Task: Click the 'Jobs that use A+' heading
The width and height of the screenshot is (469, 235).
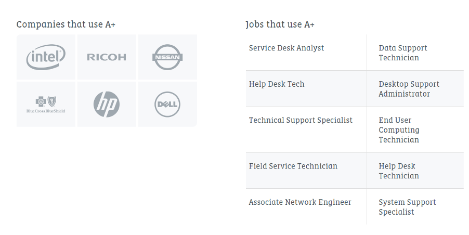Action: coord(280,24)
